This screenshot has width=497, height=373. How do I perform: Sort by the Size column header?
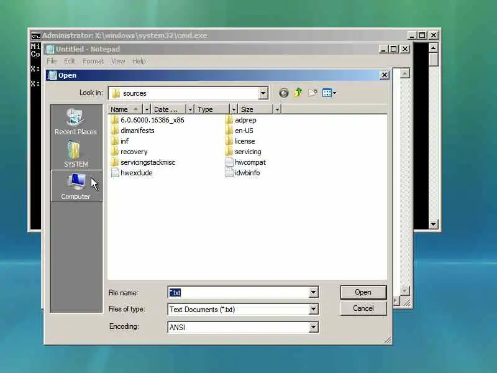[x=255, y=109]
